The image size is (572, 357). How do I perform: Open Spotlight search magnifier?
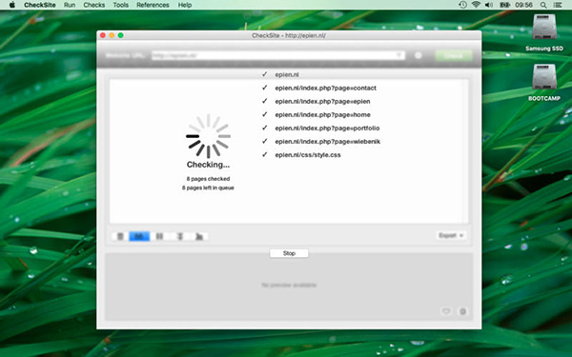tap(543, 5)
